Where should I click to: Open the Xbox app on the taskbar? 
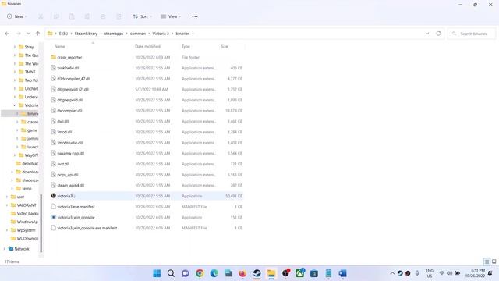(299, 273)
